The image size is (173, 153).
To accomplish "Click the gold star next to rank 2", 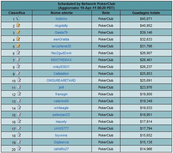I will coord(18,25).
